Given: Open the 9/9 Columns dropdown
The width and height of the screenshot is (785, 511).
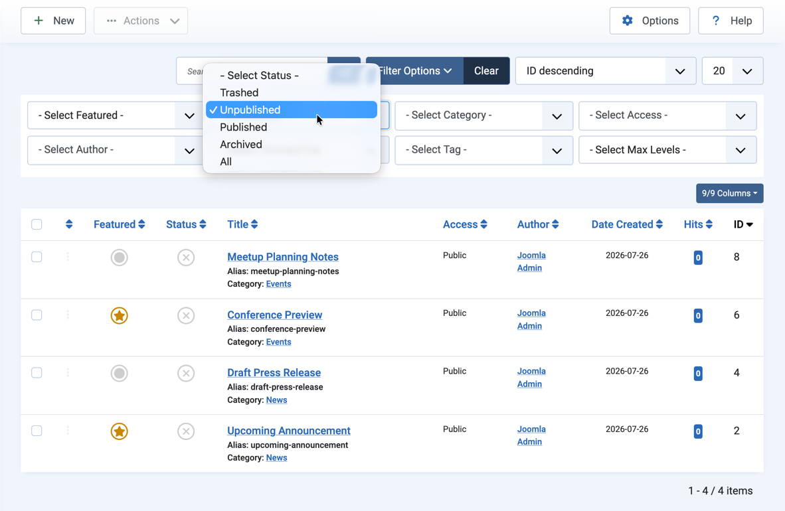Looking at the screenshot, I should 729,193.
